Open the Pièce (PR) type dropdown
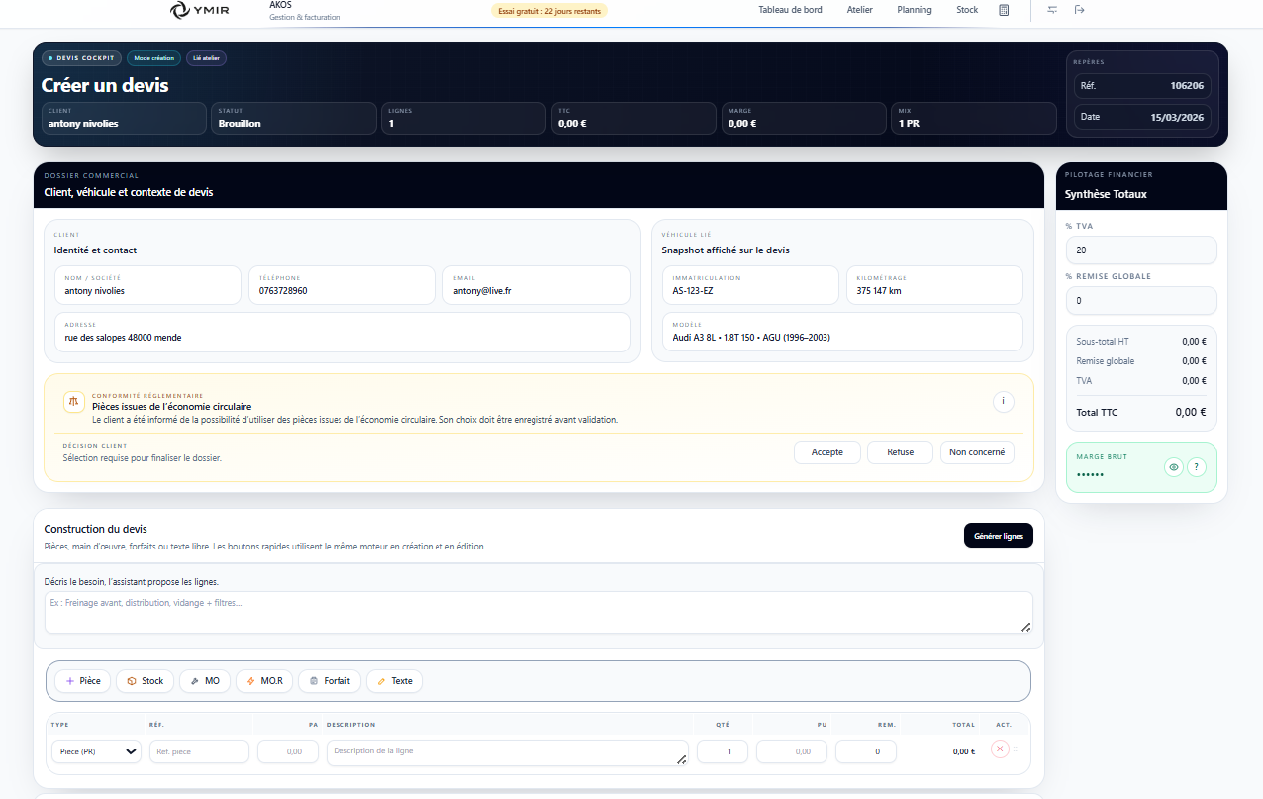Image resolution: width=1263 pixels, height=799 pixels. coord(96,751)
